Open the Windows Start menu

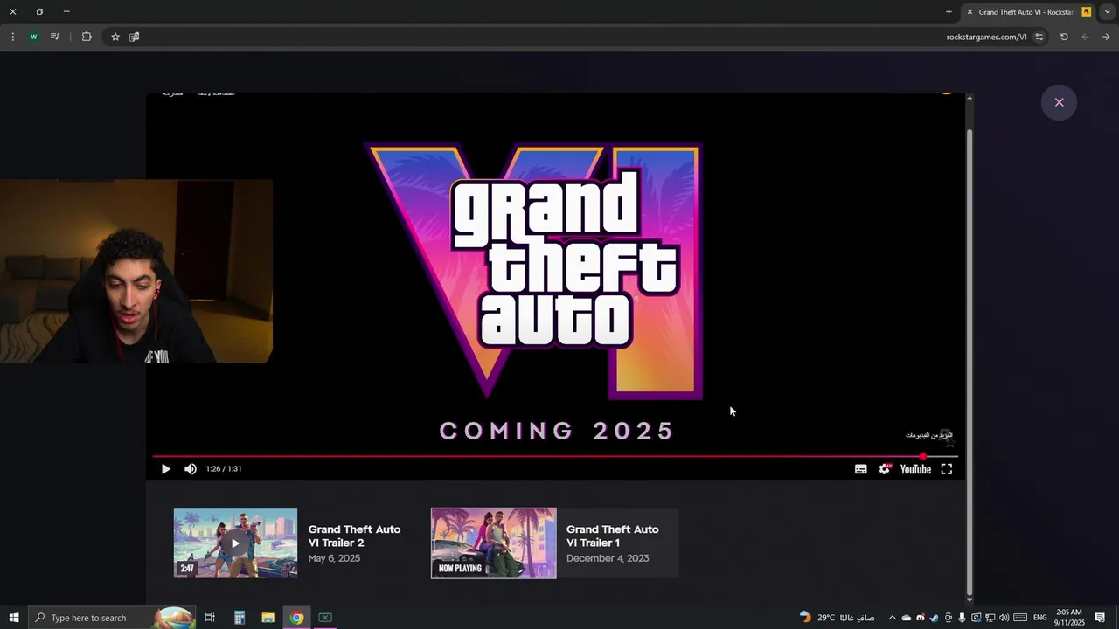pyautogui.click(x=14, y=618)
